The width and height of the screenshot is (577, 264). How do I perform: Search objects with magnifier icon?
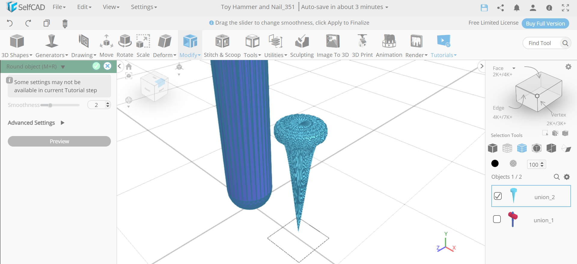pos(557,177)
